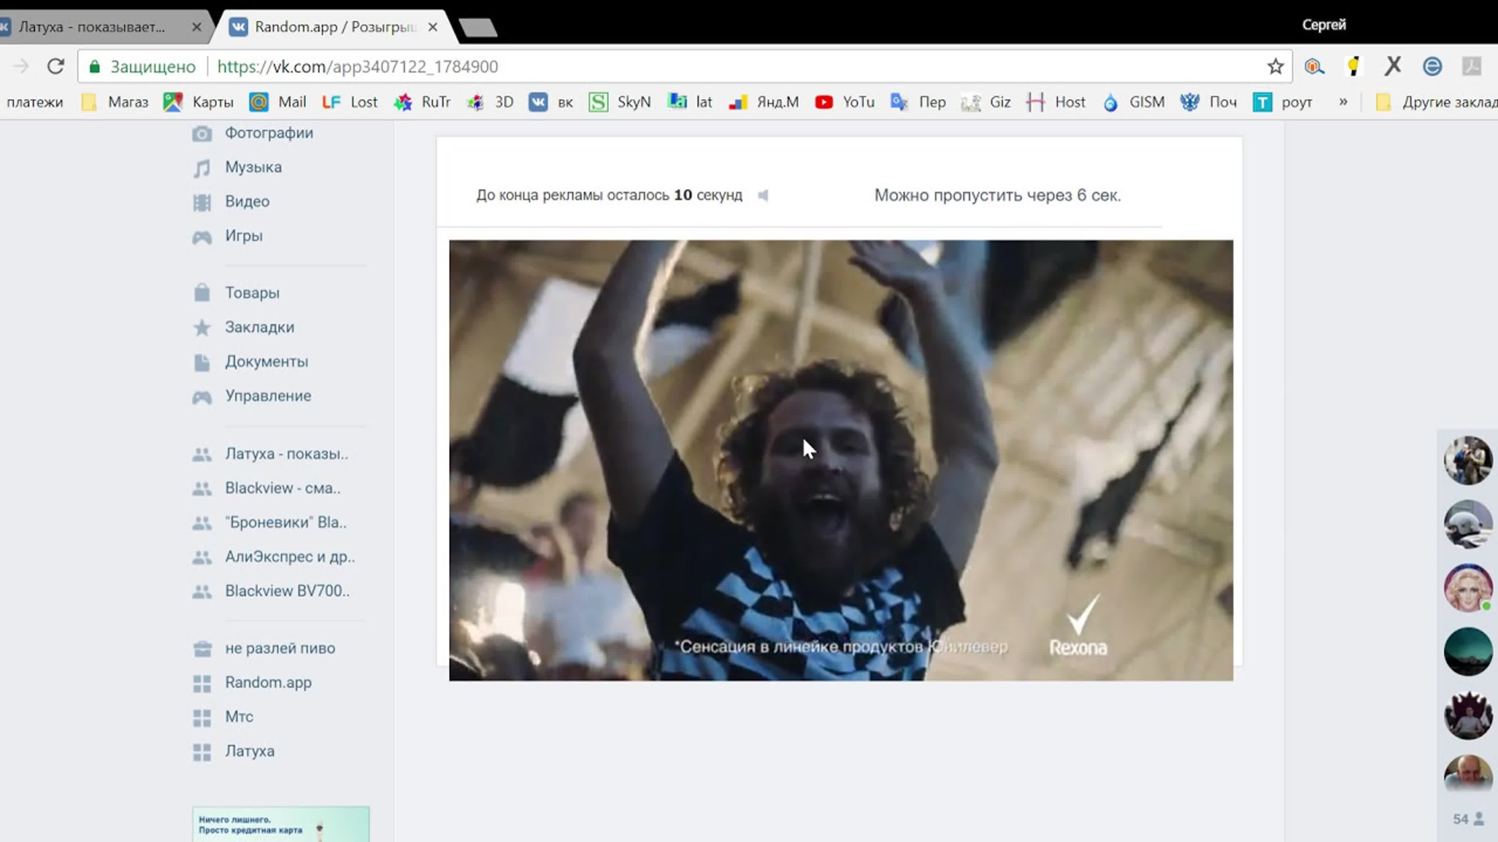
Task: Open the green credit card ad banner
Action: (281, 824)
